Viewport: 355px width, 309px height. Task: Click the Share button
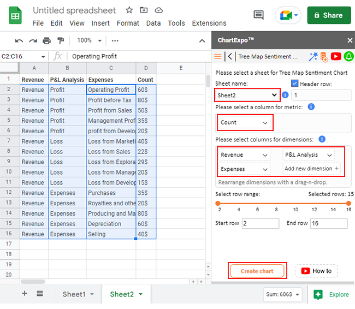tap(329, 15)
